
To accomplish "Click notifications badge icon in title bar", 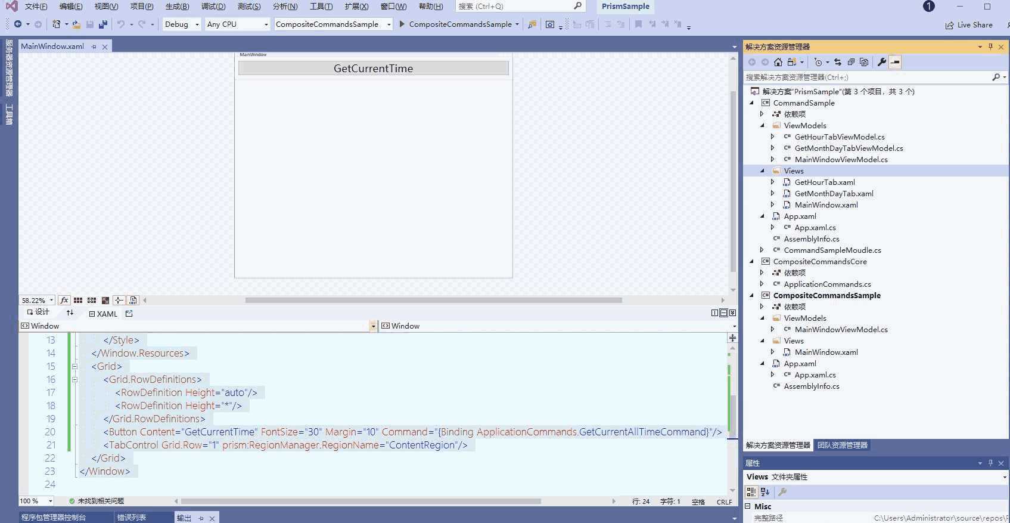I will (x=928, y=7).
